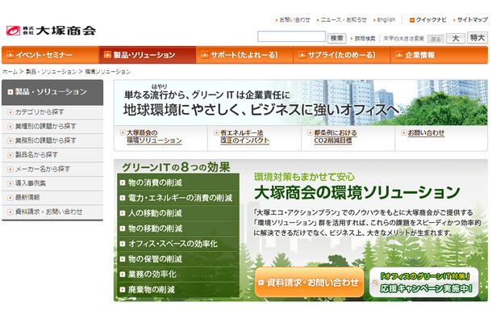Screen dimensions: 492x323
Task: Open 詳細検索 advanced search
Action: tap(365, 39)
